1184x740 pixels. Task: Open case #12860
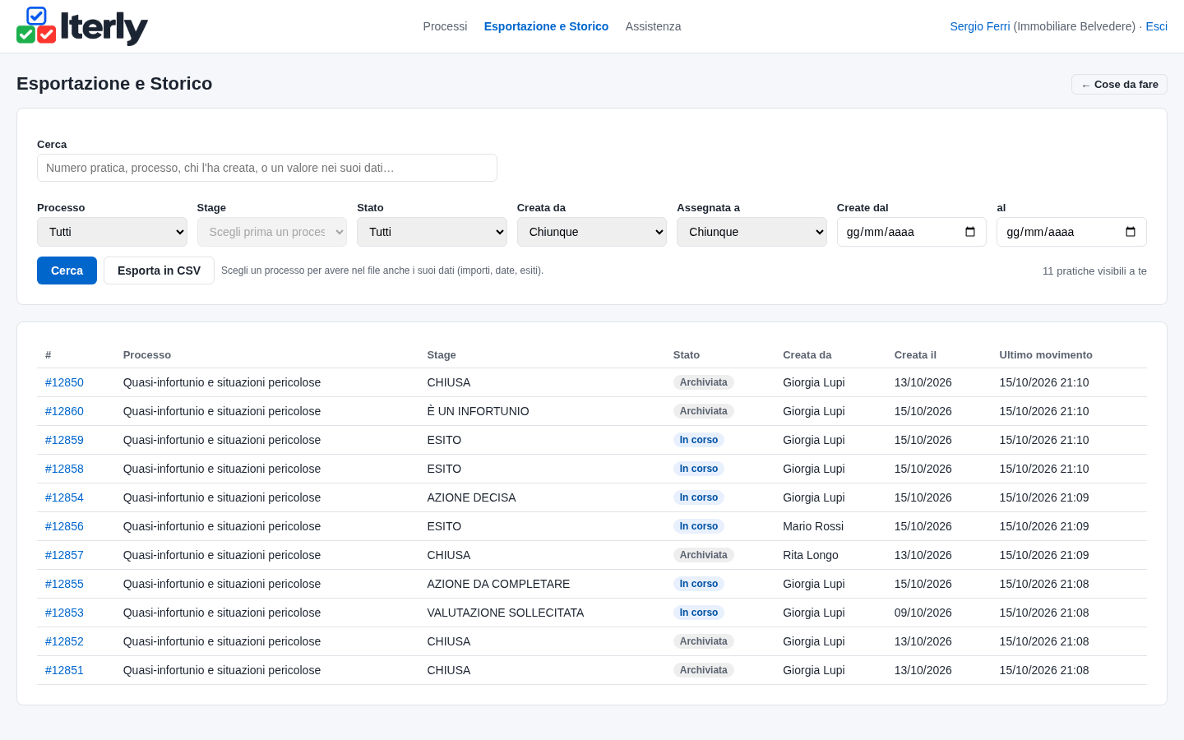(64, 411)
